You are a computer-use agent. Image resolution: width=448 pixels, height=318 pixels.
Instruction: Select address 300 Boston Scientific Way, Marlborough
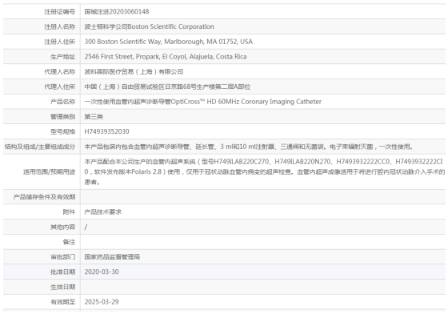168,42
